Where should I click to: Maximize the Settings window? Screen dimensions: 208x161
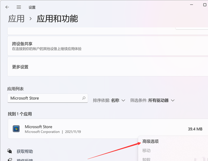[205, 5]
